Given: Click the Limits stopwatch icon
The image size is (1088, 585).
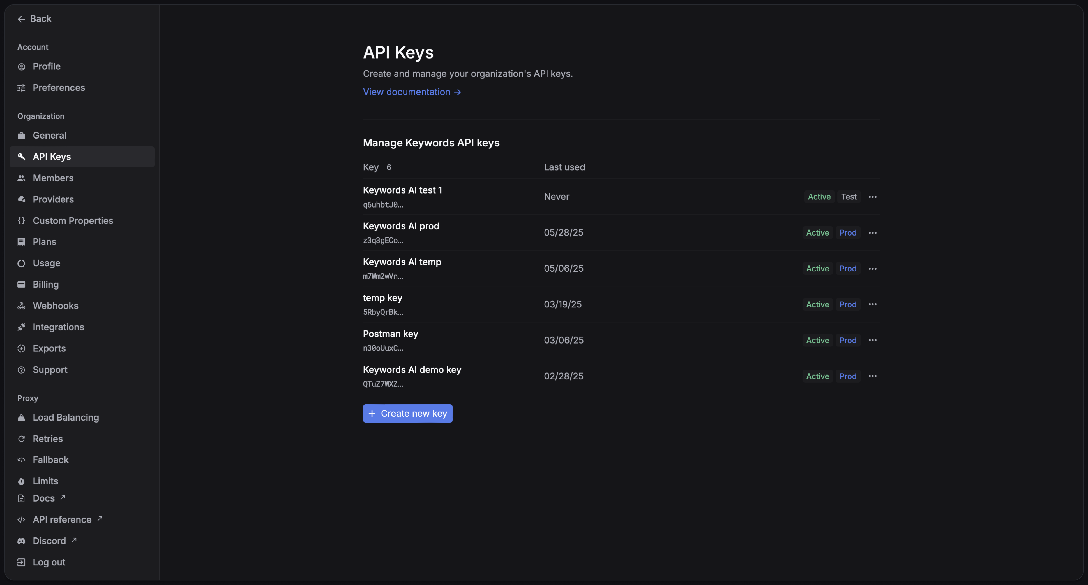Looking at the screenshot, I should click(21, 481).
